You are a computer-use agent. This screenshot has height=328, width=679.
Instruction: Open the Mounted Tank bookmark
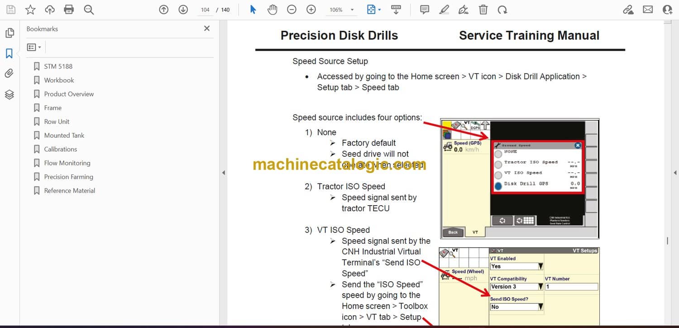click(x=64, y=135)
